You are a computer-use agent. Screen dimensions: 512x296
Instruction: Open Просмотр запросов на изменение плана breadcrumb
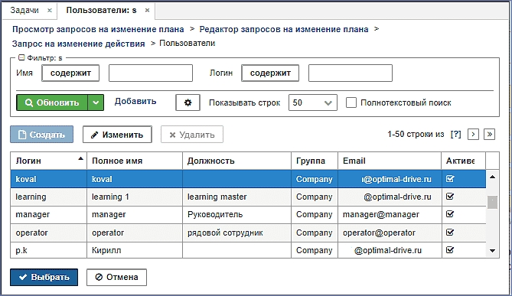click(98, 29)
